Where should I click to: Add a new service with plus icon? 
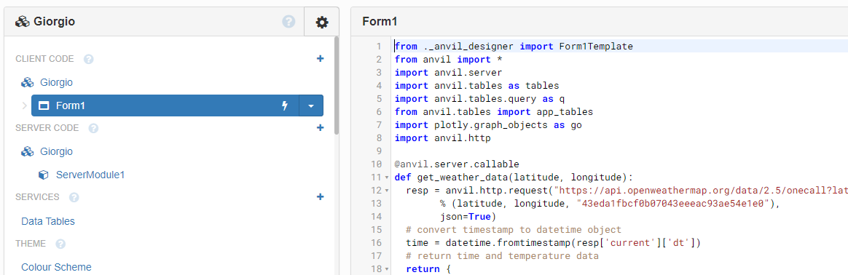[x=320, y=196]
